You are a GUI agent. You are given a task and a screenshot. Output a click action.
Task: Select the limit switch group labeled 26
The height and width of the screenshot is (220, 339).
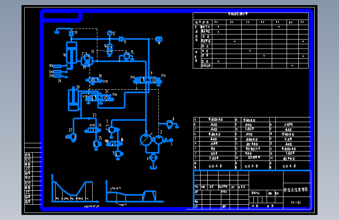tap(60, 71)
